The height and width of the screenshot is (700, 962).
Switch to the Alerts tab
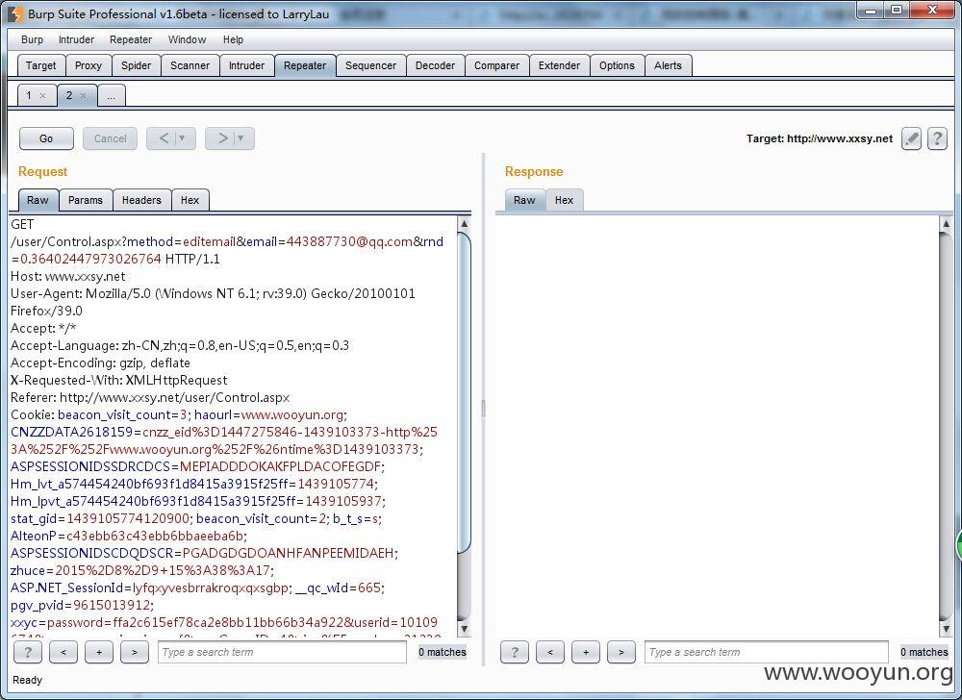[668, 65]
